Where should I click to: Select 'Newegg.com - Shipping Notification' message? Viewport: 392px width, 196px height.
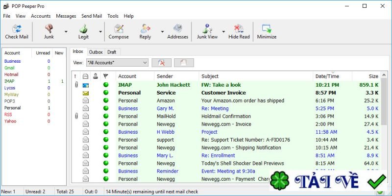[241, 147]
